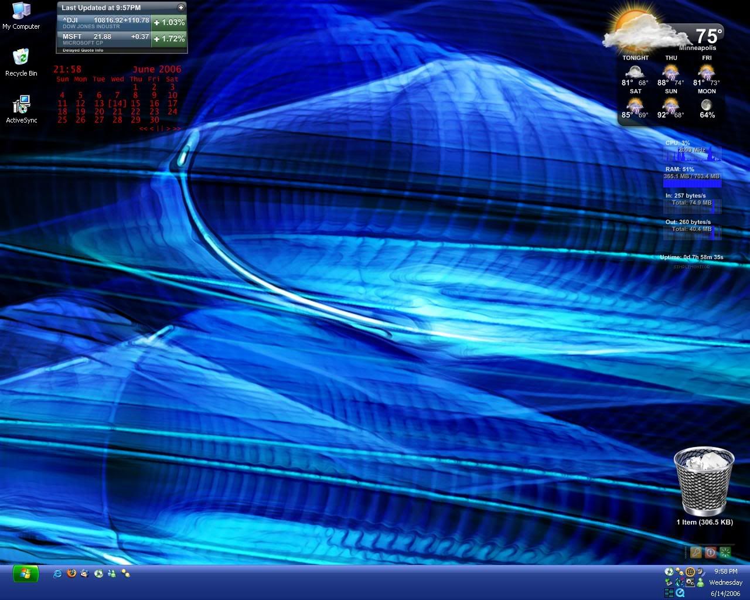This screenshot has width=750, height=600.
Task: Open the ActiveSync desktop shortcut
Action: (21, 109)
